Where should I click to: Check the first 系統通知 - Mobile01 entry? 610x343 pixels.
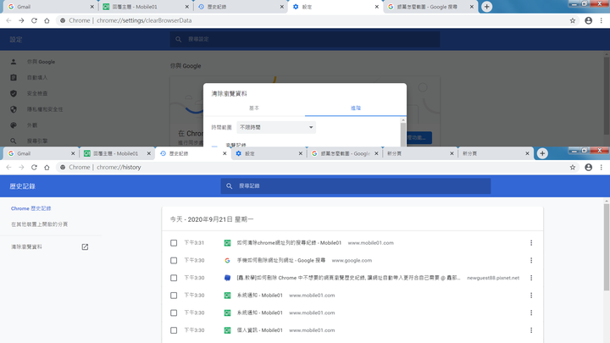click(174, 296)
